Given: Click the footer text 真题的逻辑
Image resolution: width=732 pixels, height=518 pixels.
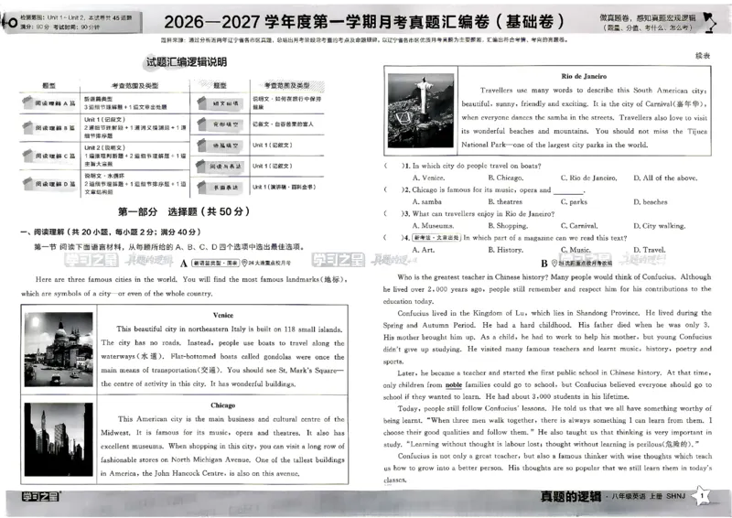Looking at the screenshot, I should pyautogui.click(x=570, y=496).
